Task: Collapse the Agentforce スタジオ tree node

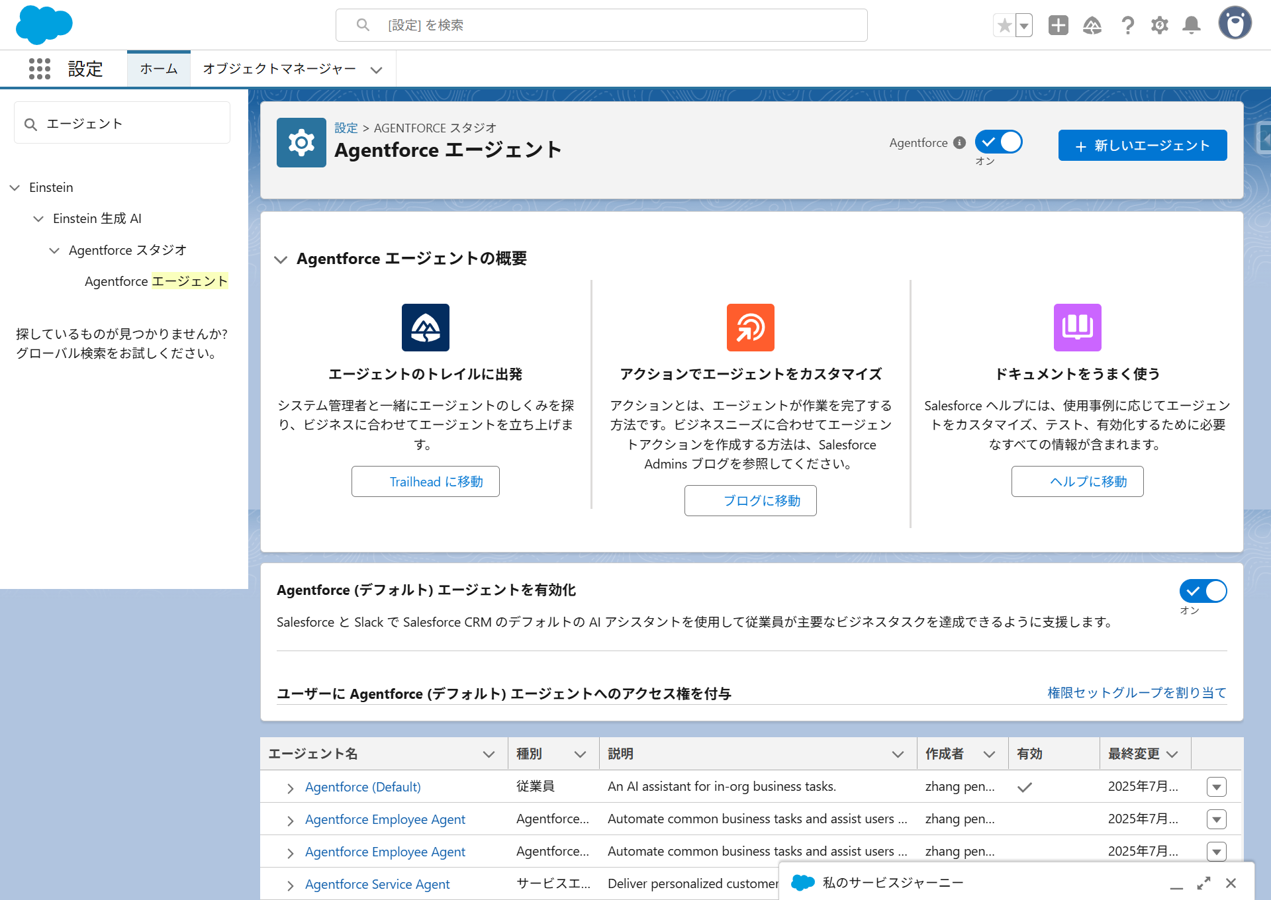Action: tap(54, 251)
